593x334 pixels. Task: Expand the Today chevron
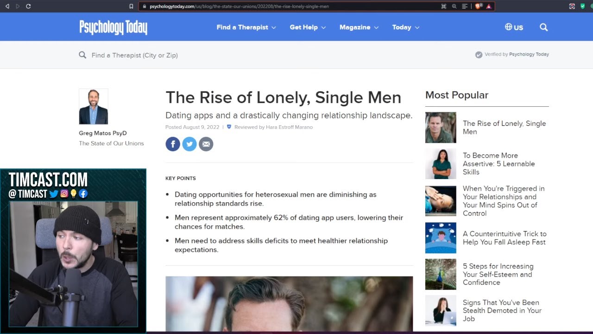(x=417, y=27)
